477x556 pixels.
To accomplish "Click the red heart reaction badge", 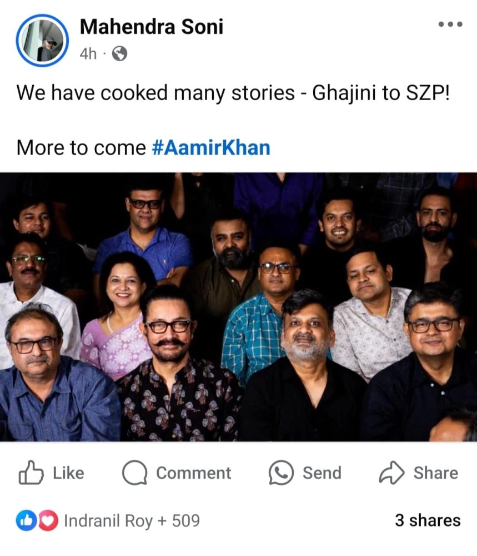I will (48, 521).
